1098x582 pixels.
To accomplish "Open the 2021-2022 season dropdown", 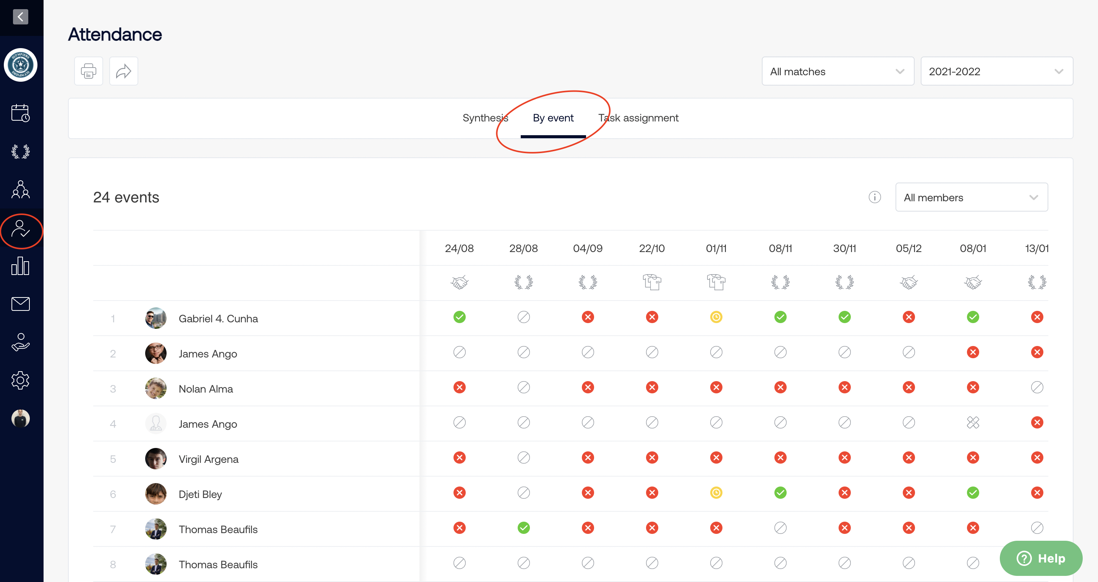I will (x=996, y=71).
